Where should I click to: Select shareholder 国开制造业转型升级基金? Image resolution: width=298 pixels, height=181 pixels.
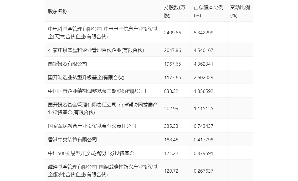click(x=86, y=77)
